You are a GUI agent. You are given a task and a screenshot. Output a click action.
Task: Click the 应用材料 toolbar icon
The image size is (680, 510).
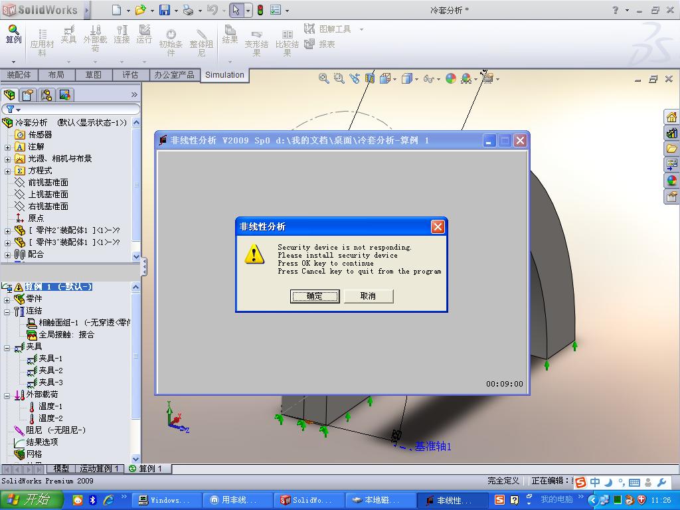tap(42, 42)
